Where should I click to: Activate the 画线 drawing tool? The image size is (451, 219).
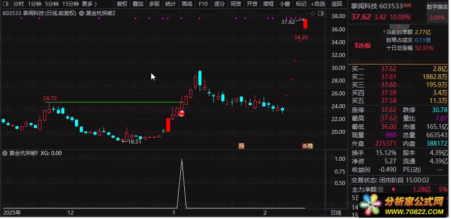click(x=187, y=4)
